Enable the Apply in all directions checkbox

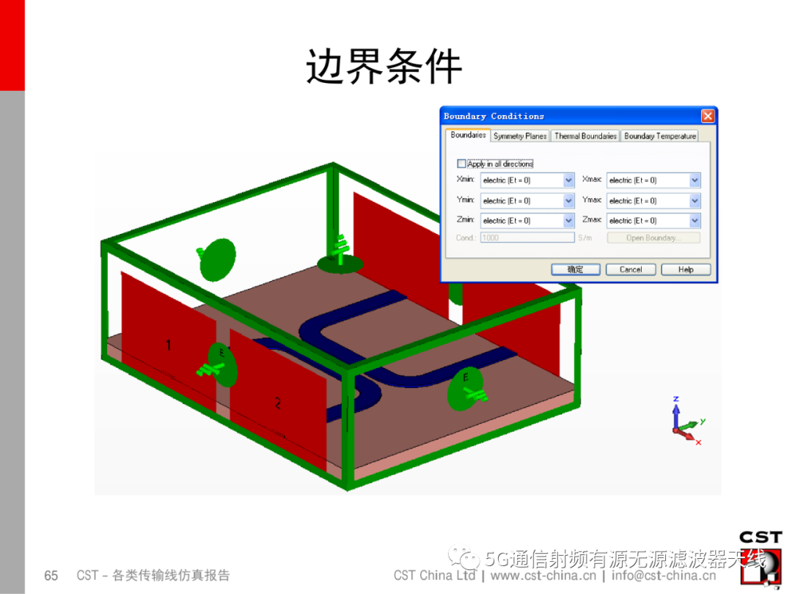tap(462, 164)
